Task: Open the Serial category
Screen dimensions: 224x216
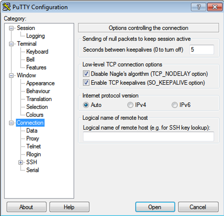Action: (x=33, y=170)
